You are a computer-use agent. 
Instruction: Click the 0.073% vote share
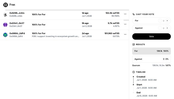[116, 36]
